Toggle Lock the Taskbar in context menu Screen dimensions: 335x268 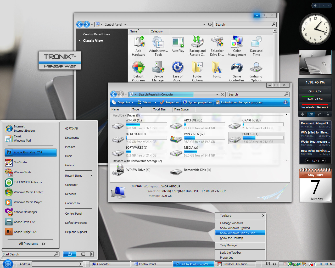240,253
